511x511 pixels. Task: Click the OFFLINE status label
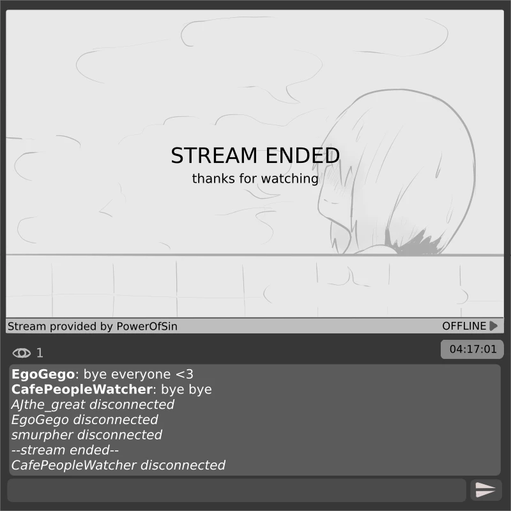[x=464, y=326]
